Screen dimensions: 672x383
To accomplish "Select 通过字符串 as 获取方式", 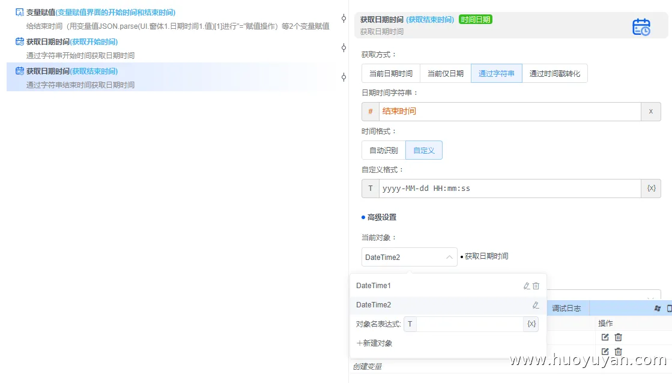I will click(x=496, y=73).
